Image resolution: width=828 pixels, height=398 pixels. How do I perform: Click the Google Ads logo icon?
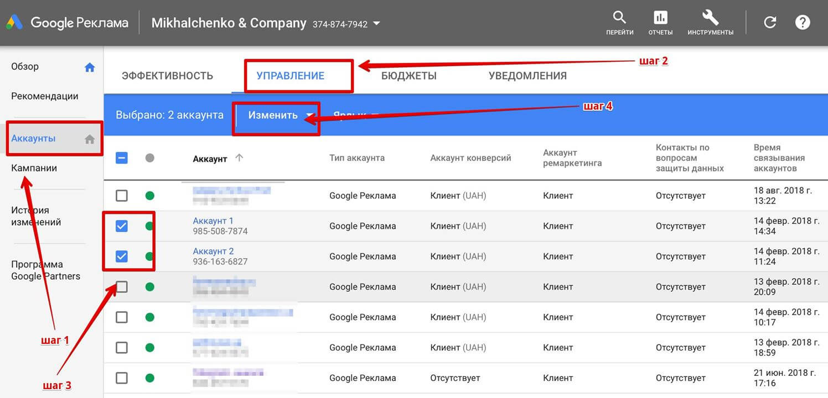pos(14,23)
